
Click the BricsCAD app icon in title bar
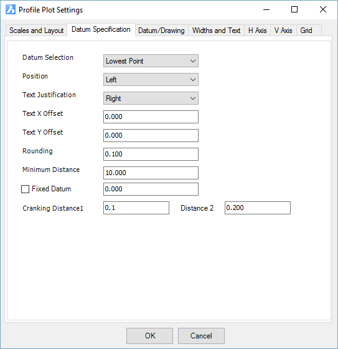point(11,9)
